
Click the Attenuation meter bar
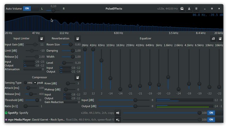pos(32,69)
